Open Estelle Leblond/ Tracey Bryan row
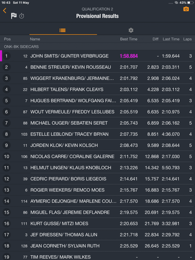195x260 pixels. click(x=69, y=134)
